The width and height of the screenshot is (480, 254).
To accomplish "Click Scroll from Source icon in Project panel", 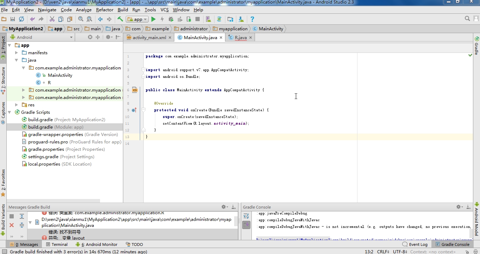I will click(x=90, y=37).
